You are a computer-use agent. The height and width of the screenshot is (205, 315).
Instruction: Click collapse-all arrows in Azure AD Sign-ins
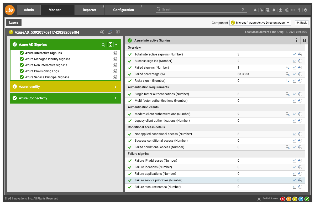(x=111, y=45)
